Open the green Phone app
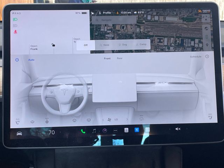 point(83,131)
